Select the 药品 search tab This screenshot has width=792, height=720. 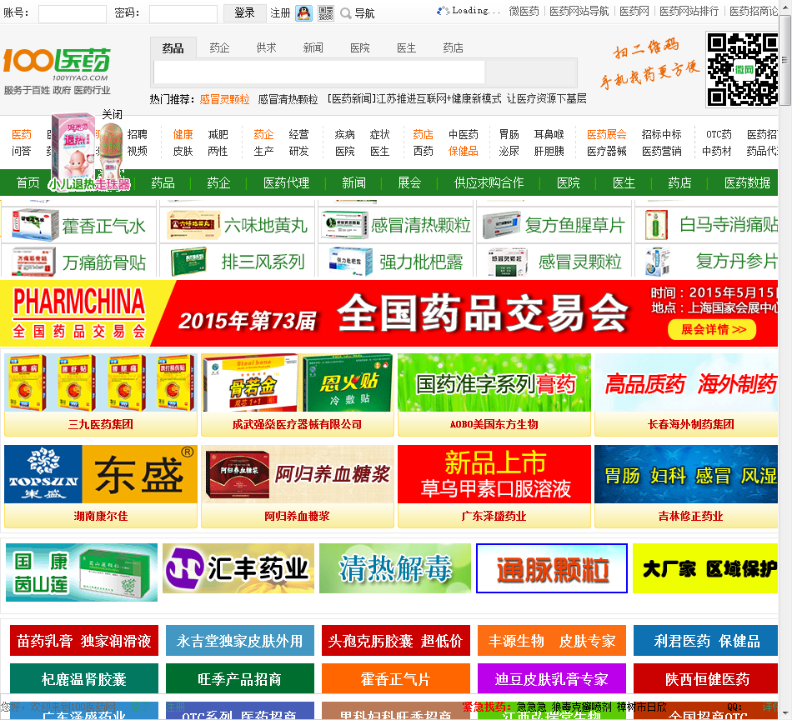tap(173, 48)
